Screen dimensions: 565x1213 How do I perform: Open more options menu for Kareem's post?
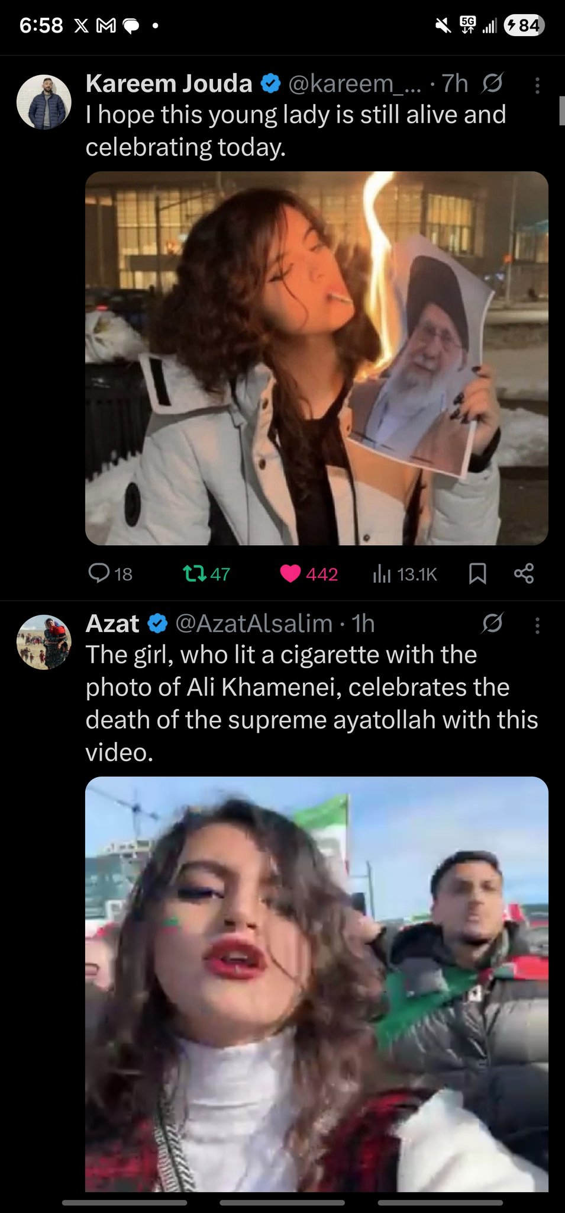click(x=537, y=86)
